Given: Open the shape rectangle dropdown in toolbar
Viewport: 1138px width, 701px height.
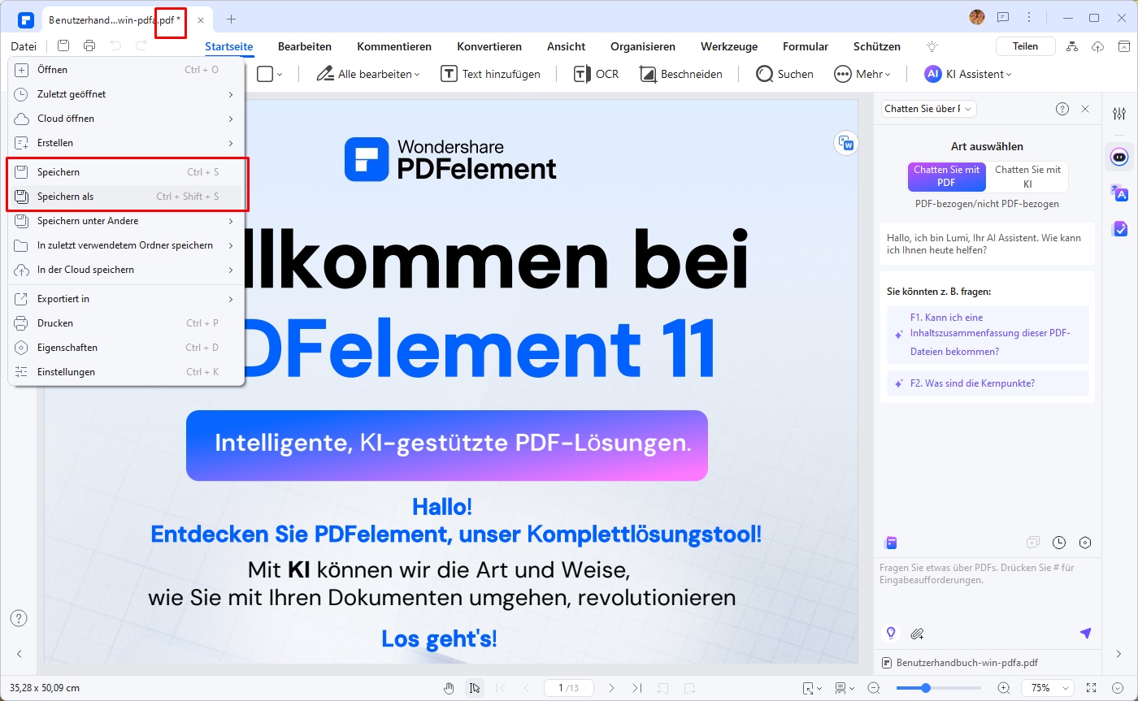Looking at the screenshot, I should [x=270, y=74].
